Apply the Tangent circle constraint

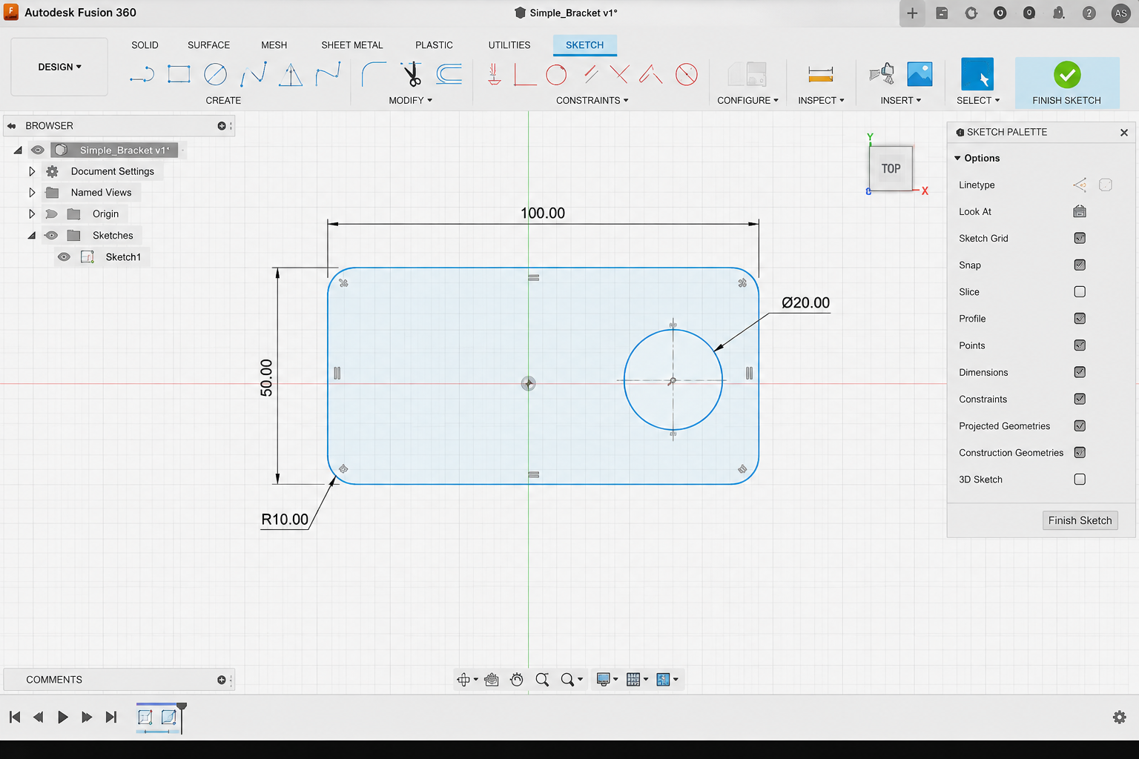(556, 74)
